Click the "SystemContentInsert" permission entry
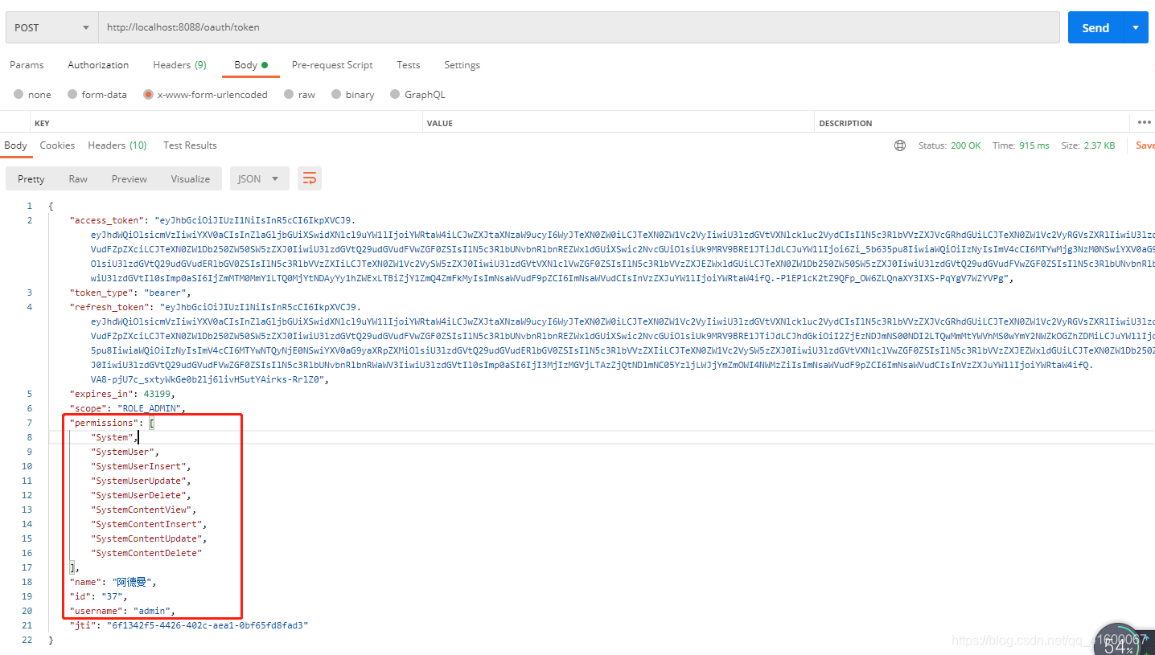The image size is (1155, 655). coord(146,524)
